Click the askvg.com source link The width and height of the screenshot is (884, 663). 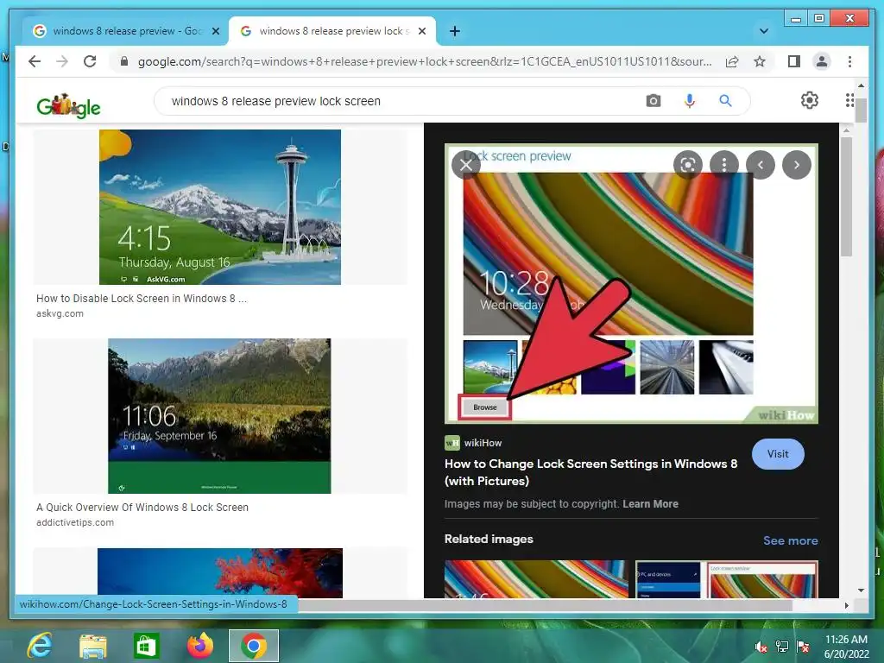pyautogui.click(x=60, y=313)
